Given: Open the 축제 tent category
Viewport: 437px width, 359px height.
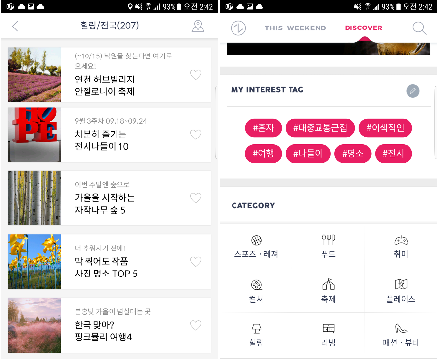Looking at the screenshot, I should (328, 291).
